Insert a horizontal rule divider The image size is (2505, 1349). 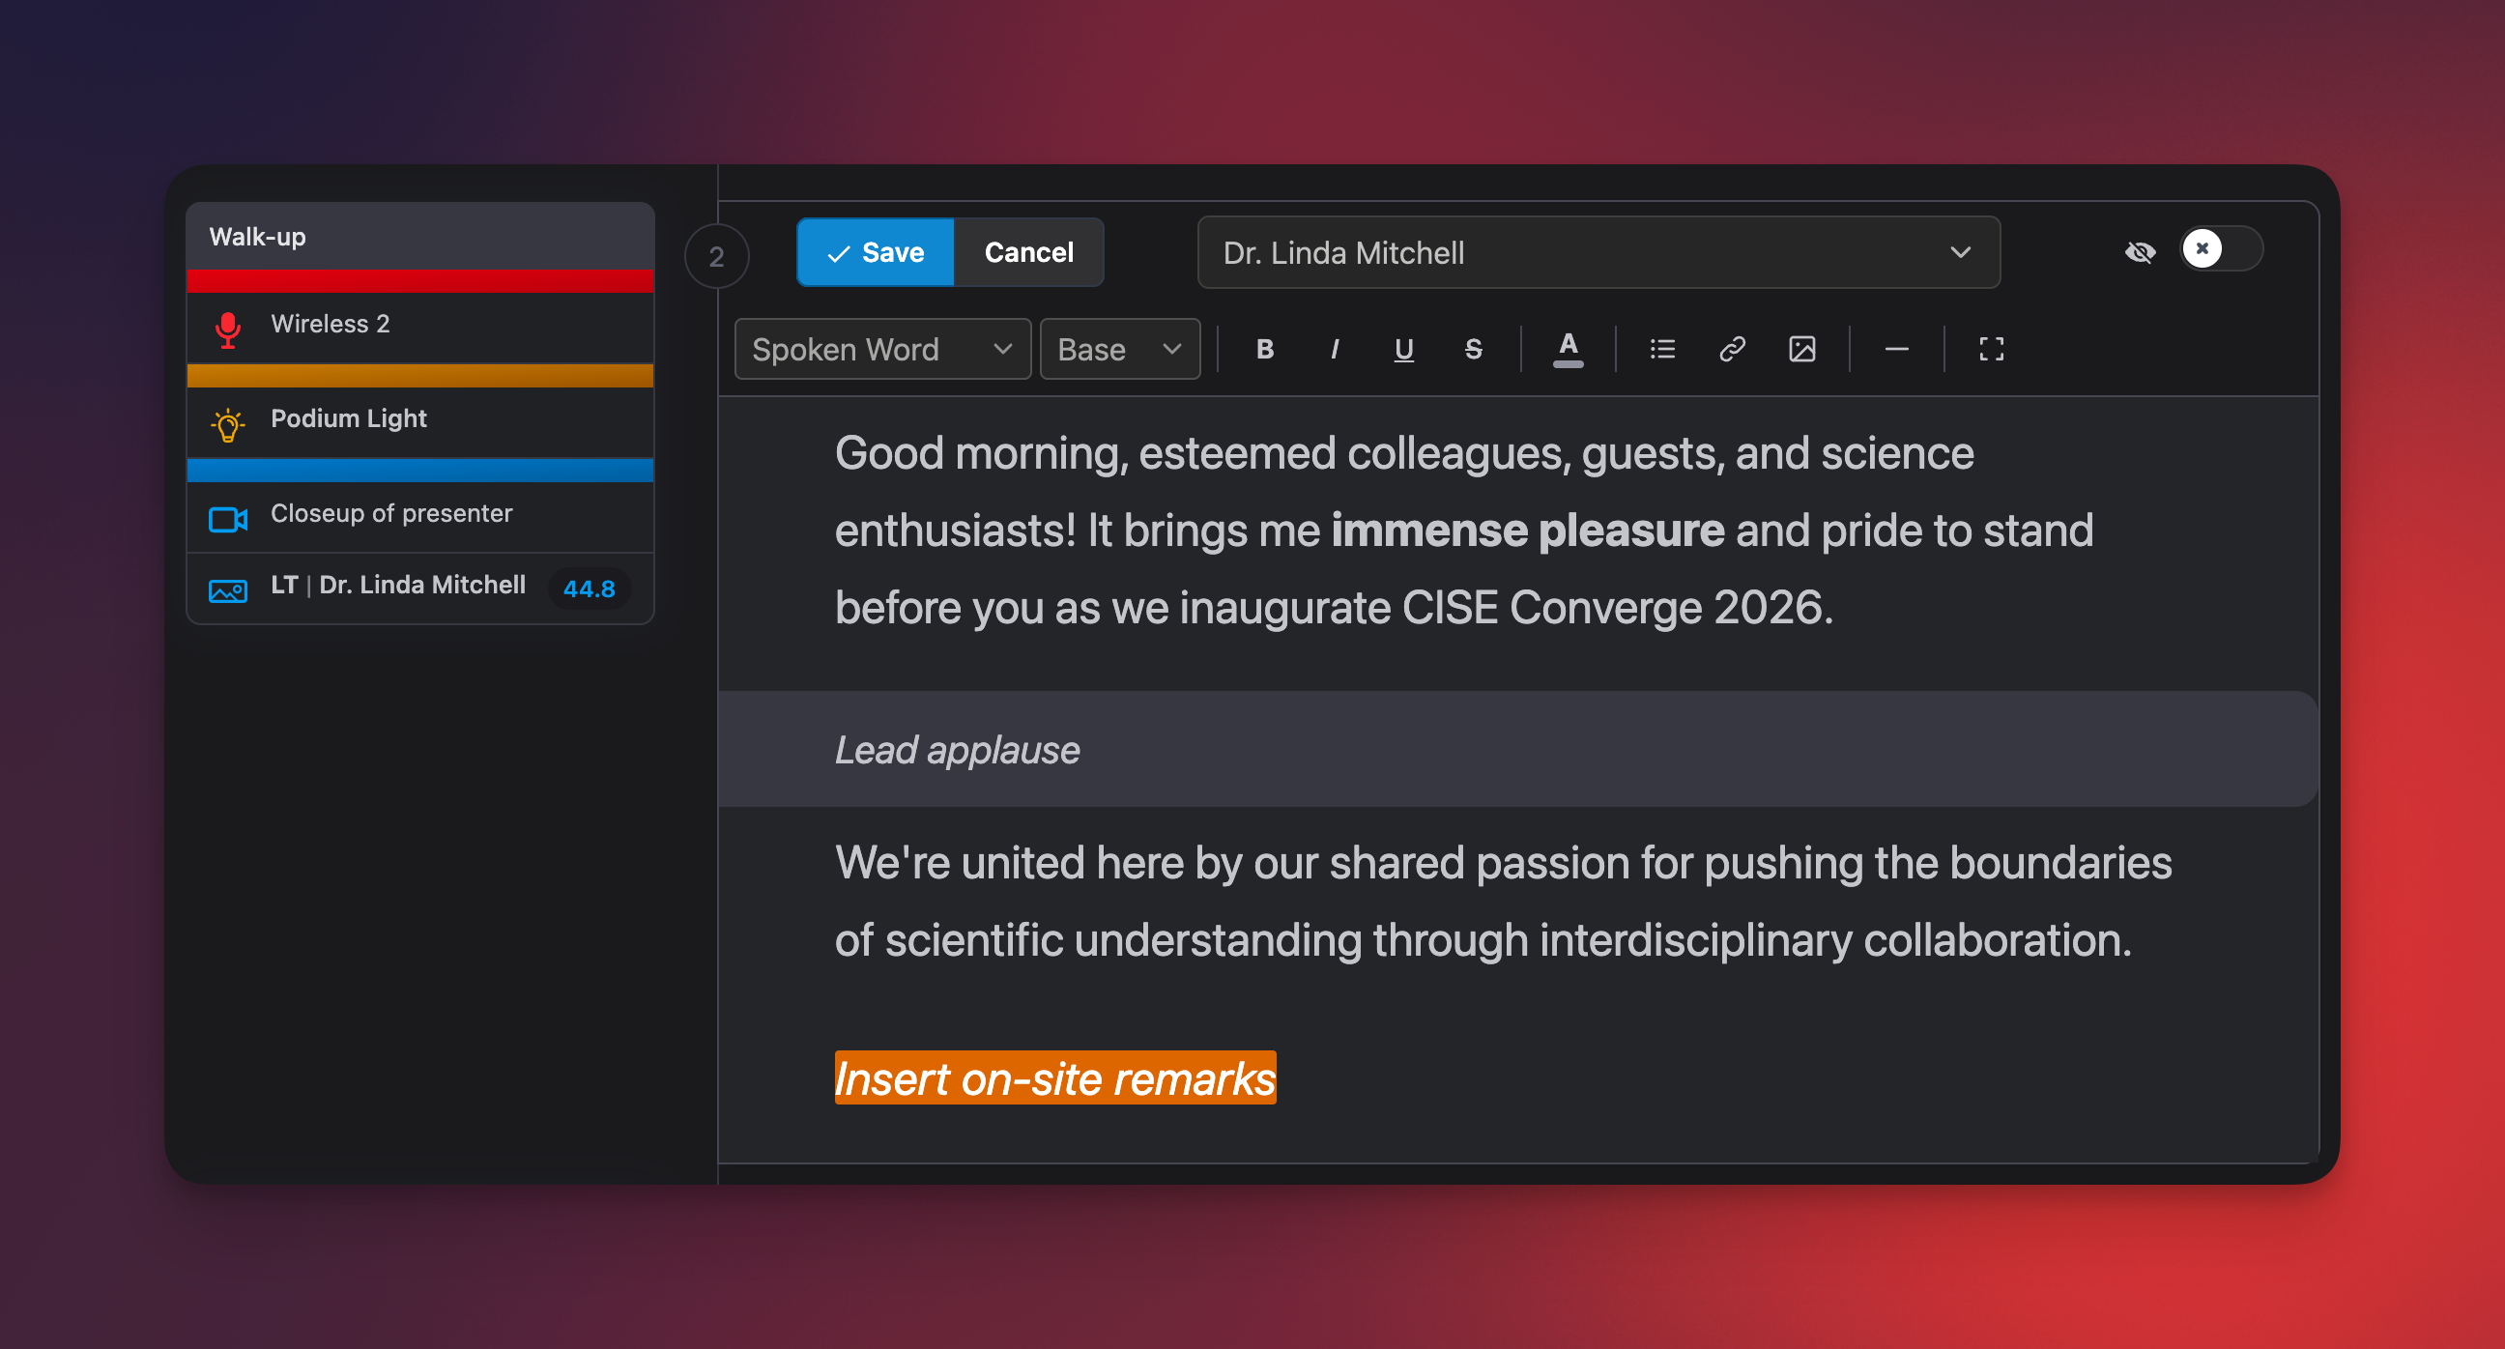pos(1896,349)
